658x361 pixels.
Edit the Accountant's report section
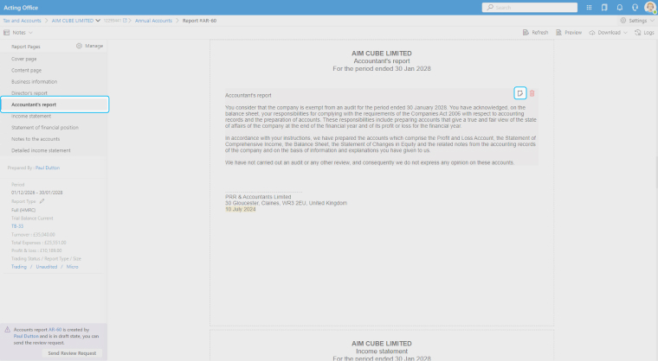(x=519, y=93)
